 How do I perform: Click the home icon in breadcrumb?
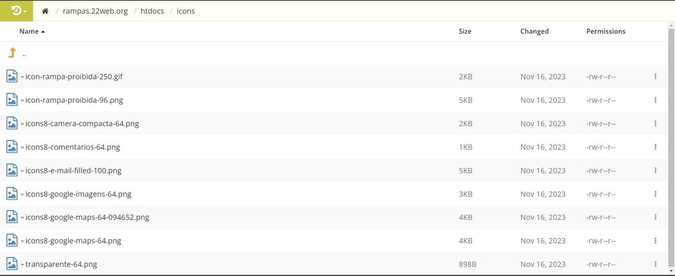(45, 11)
